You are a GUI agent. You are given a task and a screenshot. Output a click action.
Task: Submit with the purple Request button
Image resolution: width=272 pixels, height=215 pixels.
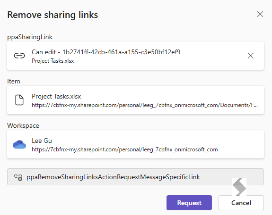pyautogui.click(x=189, y=203)
